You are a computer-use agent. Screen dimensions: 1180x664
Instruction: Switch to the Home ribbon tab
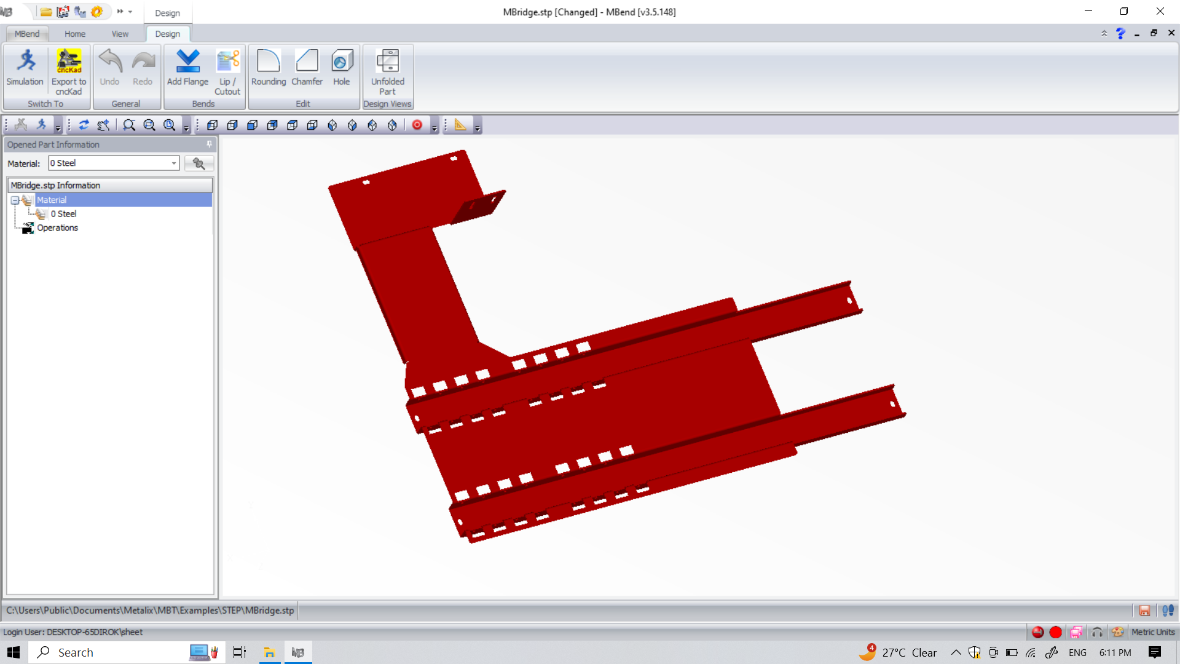click(x=75, y=34)
